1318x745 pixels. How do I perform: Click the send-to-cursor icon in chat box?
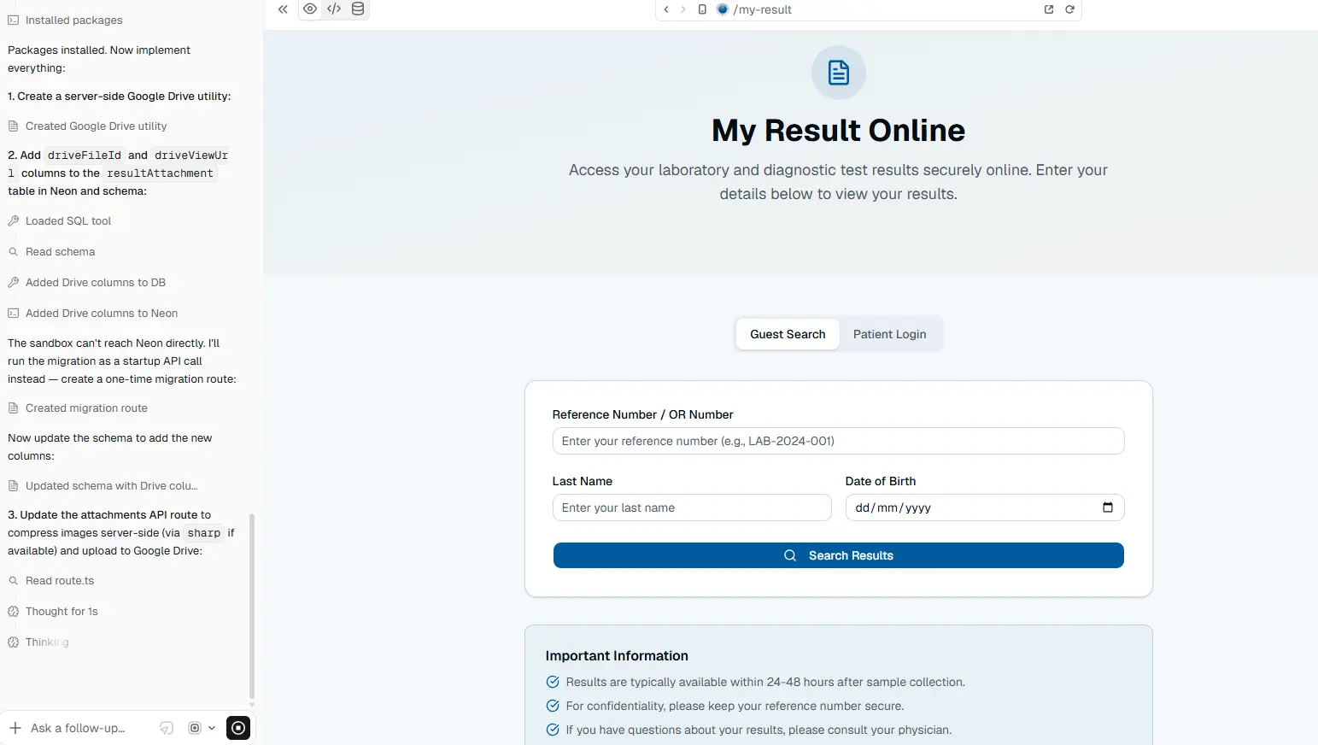167,728
